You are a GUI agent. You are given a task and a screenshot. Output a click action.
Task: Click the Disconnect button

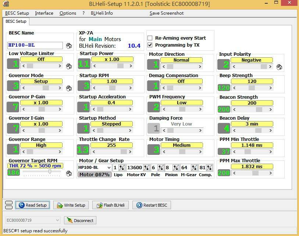80,220
